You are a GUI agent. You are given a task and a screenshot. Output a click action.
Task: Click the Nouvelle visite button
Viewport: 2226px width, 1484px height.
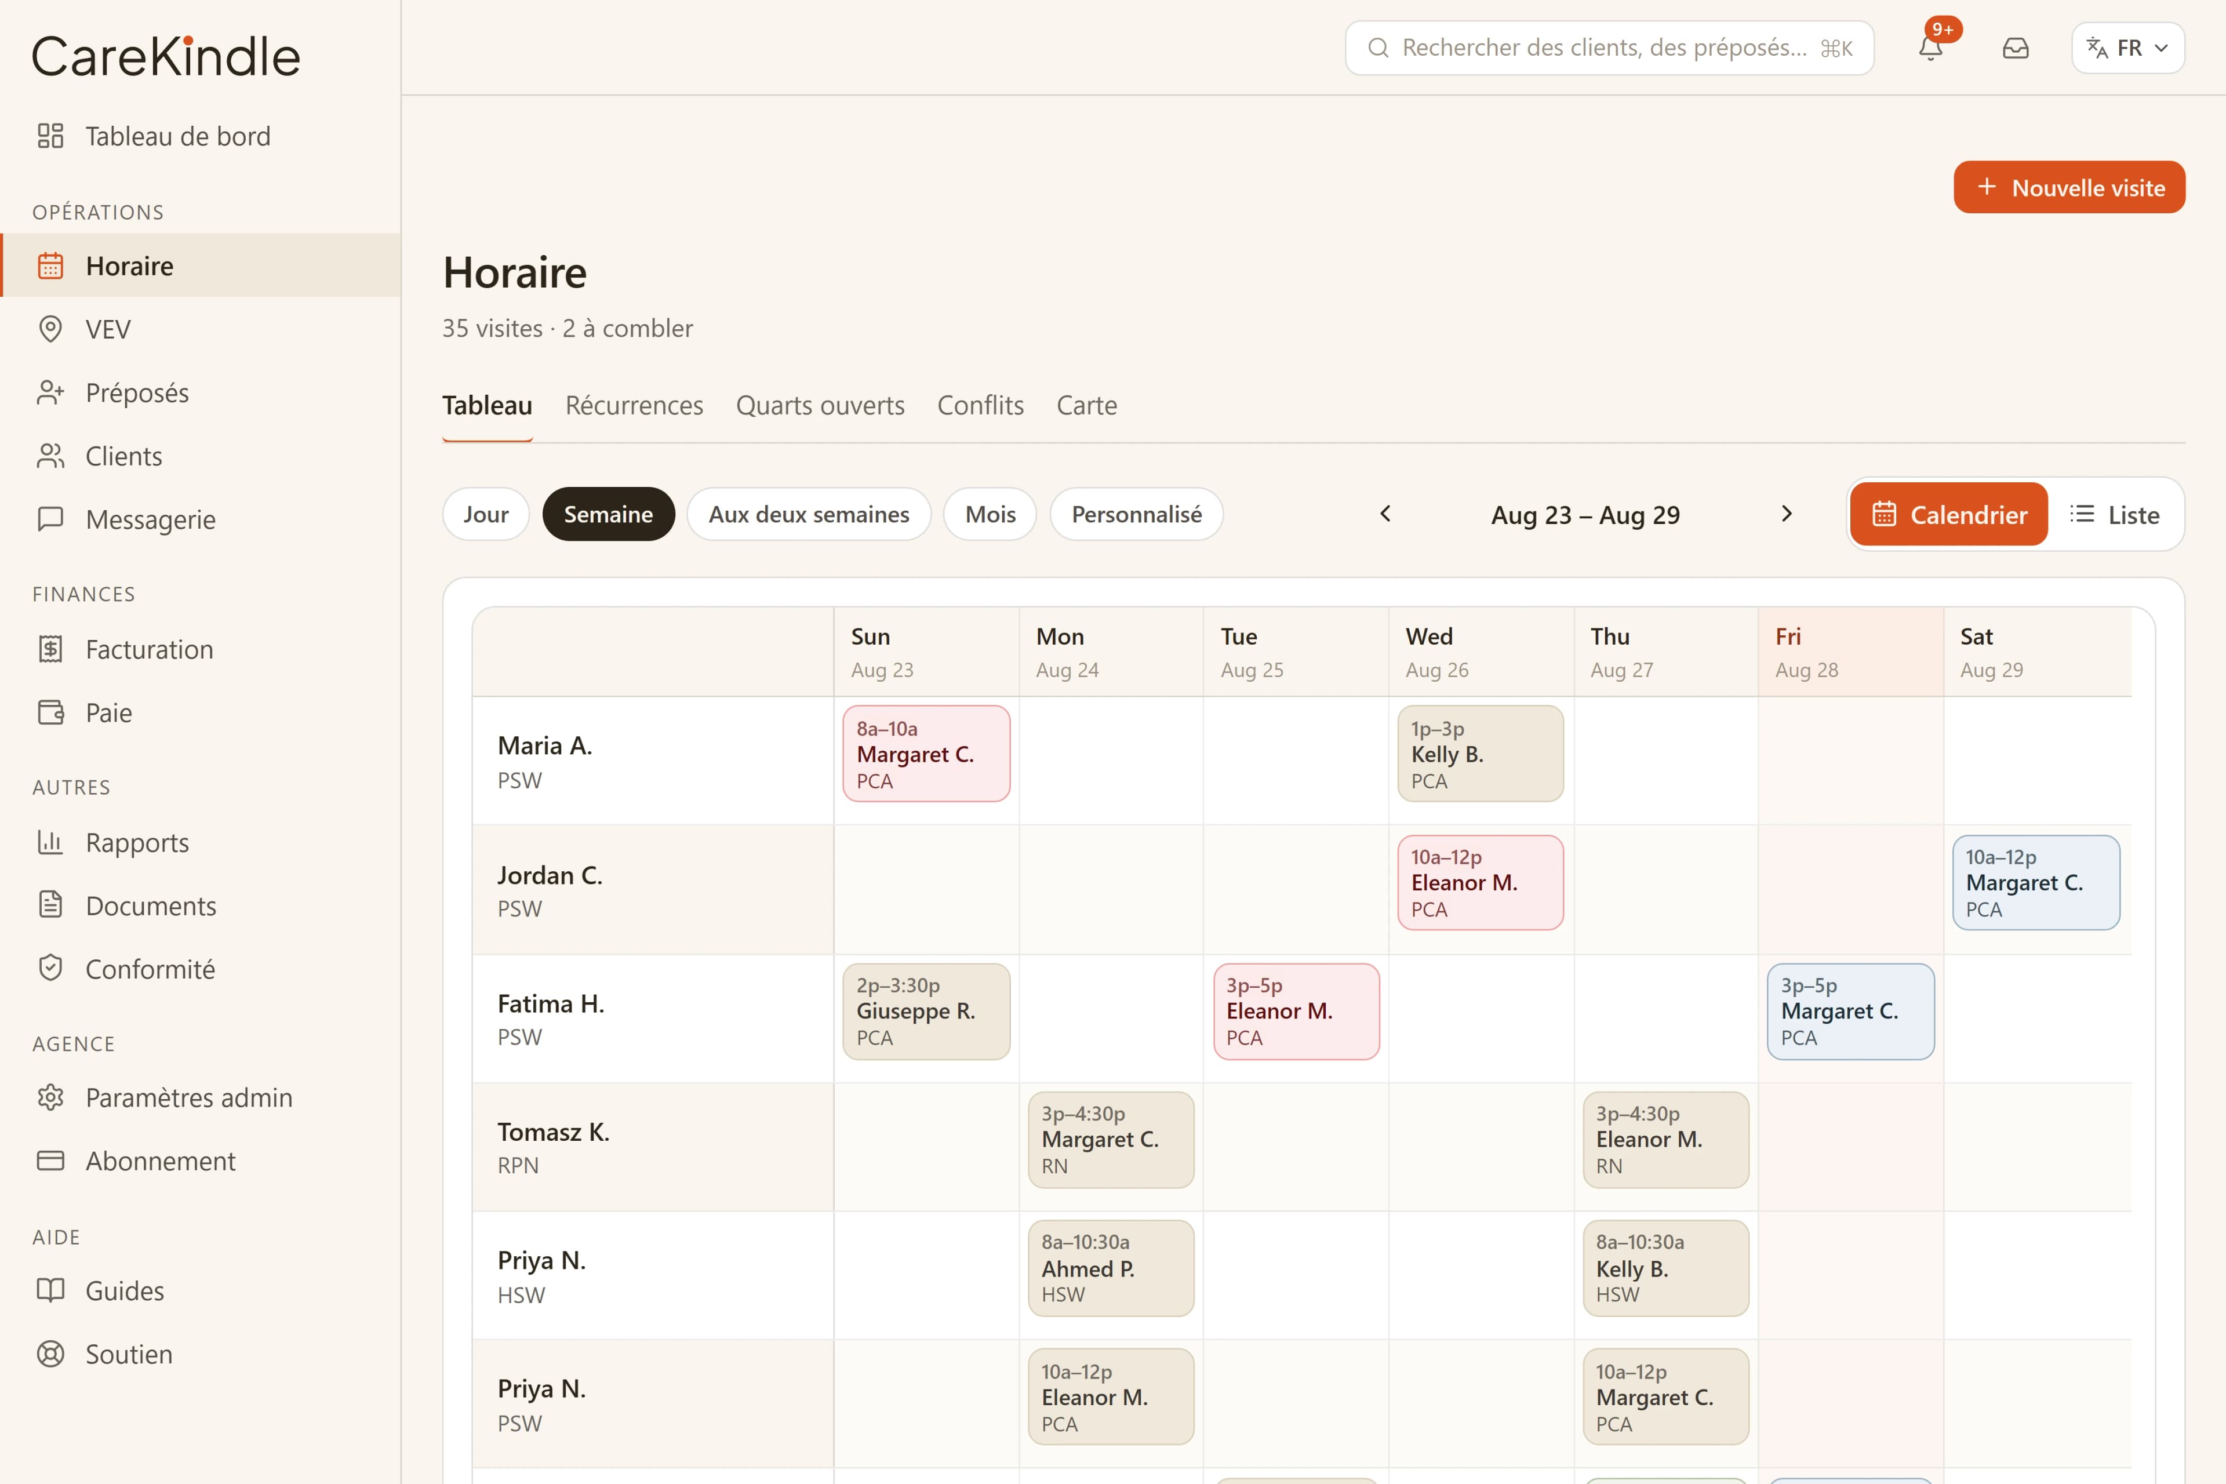point(2069,187)
